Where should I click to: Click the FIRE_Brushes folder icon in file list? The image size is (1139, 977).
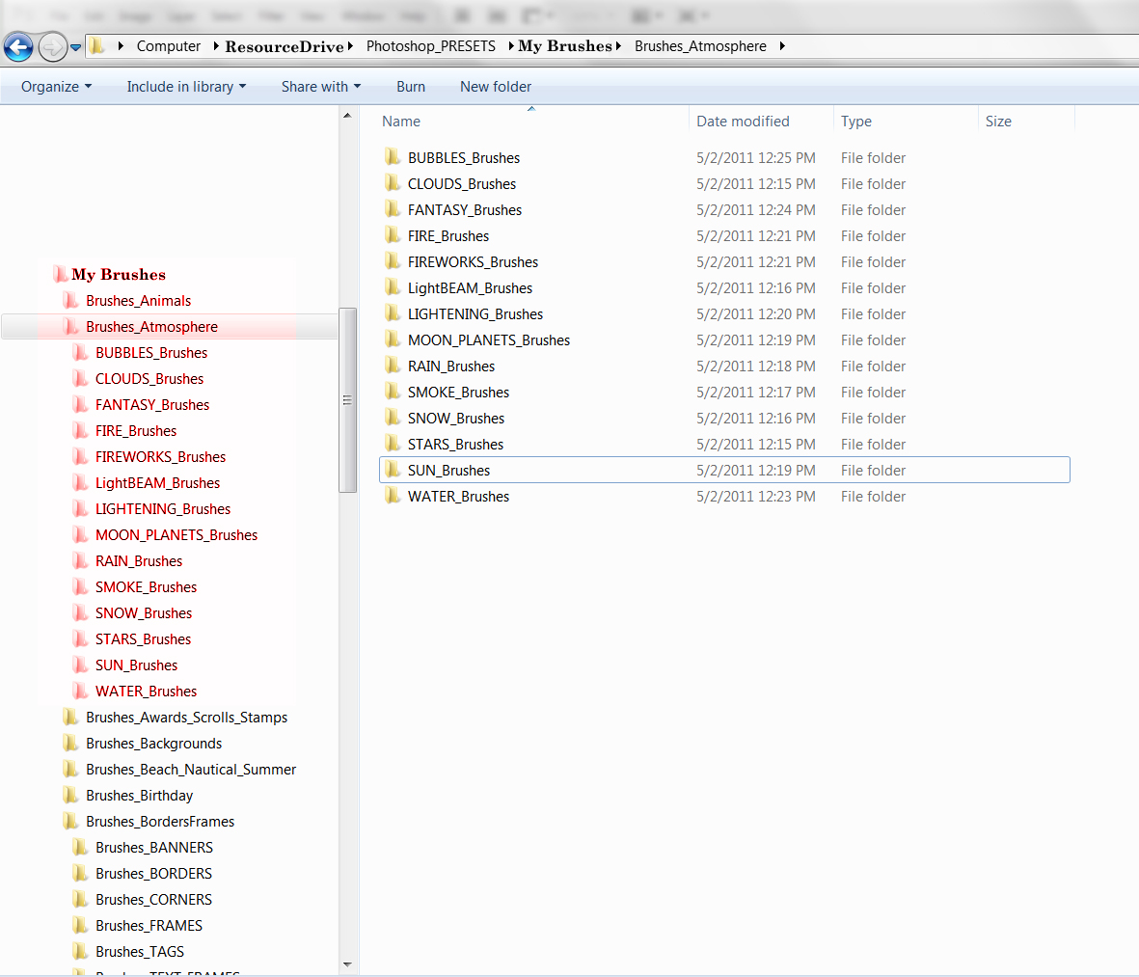393,235
